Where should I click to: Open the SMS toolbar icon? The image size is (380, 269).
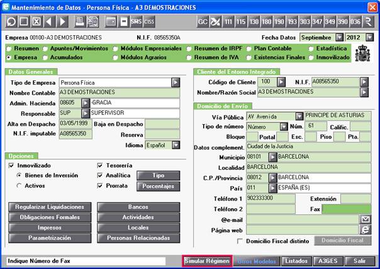[x=136, y=22]
